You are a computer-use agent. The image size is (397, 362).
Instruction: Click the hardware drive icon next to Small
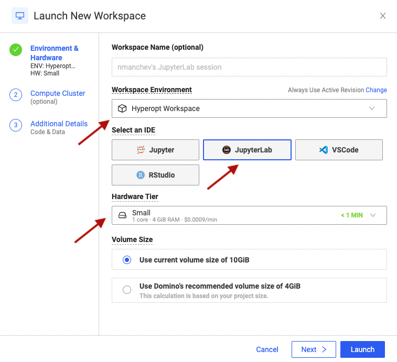pos(123,215)
